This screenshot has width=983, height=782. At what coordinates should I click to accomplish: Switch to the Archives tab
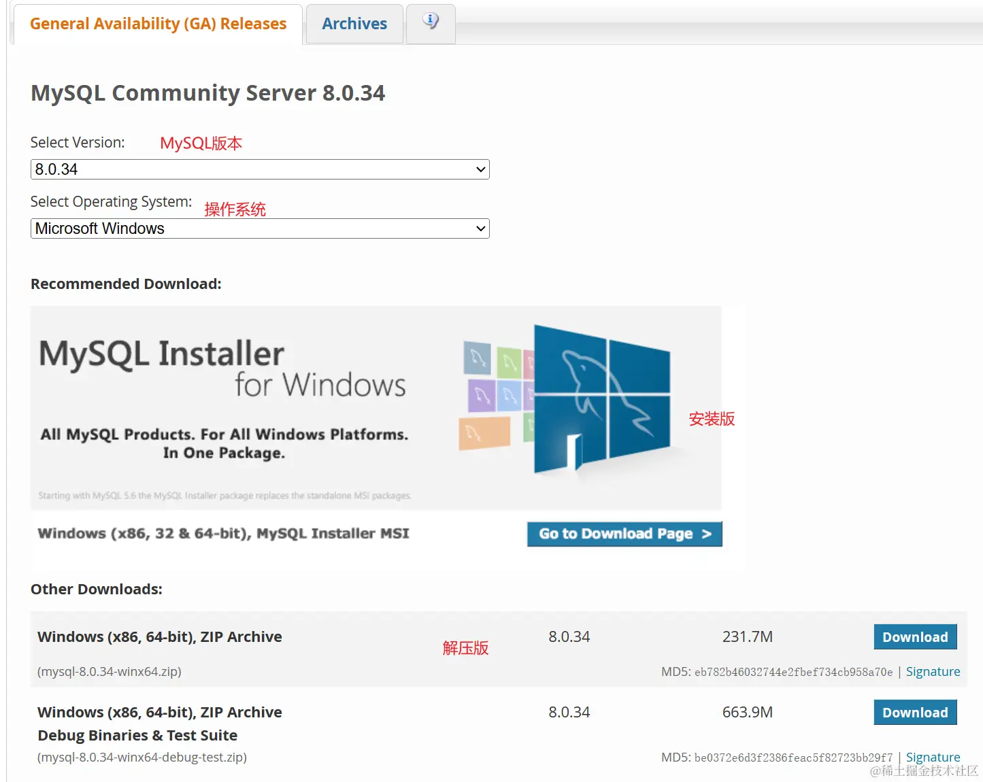[x=354, y=24]
